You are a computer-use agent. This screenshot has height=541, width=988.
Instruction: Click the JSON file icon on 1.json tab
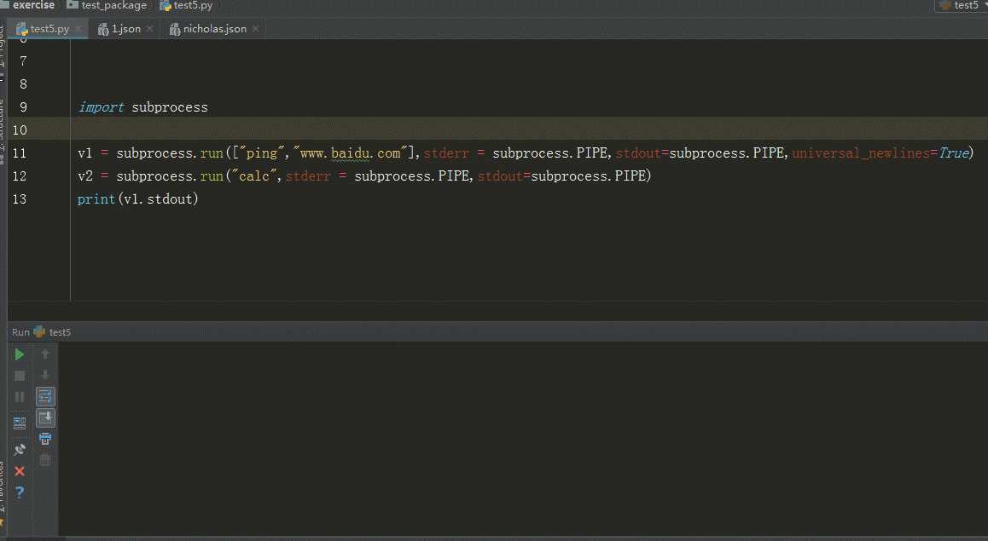[x=103, y=29]
